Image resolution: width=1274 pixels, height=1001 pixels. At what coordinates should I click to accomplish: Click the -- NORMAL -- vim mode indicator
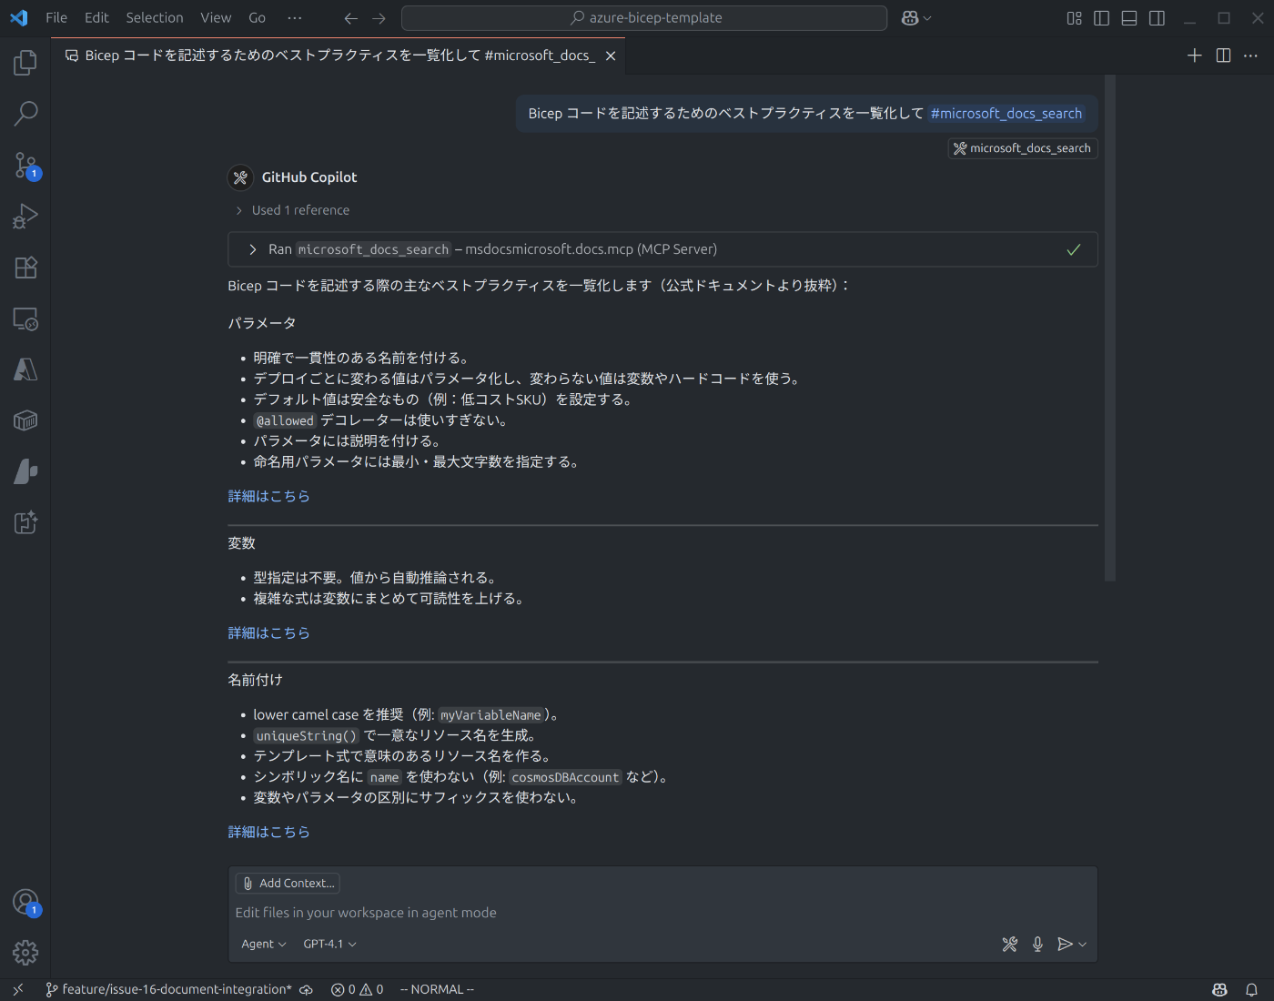(437, 990)
